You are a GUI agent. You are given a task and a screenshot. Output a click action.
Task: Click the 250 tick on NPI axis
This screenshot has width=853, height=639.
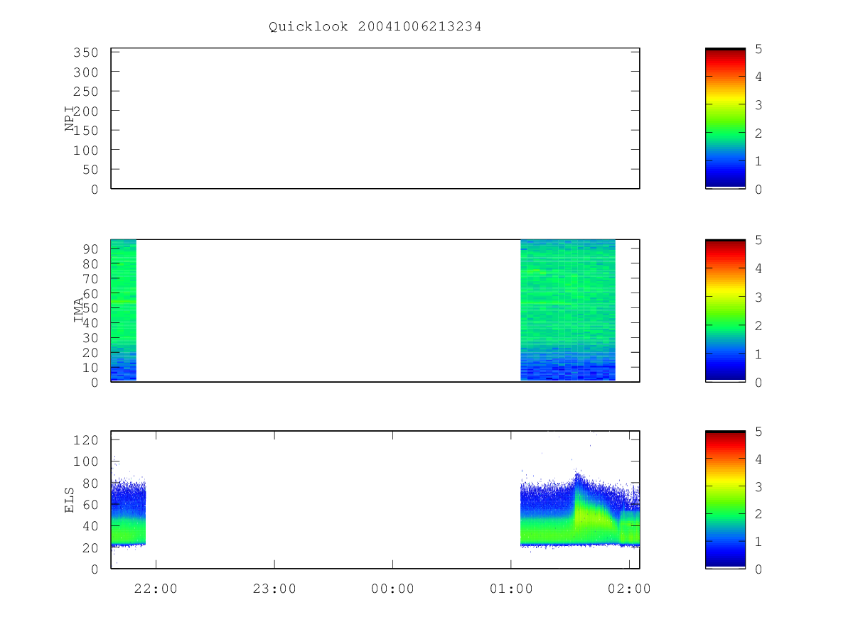click(x=87, y=92)
